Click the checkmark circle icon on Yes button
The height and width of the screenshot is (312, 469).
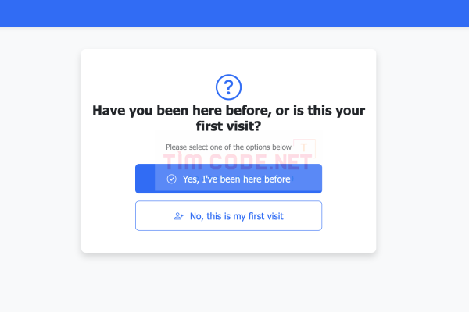(172, 179)
